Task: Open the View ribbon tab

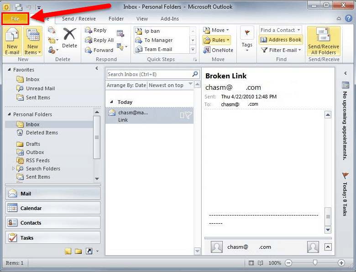Action: coord(142,19)
